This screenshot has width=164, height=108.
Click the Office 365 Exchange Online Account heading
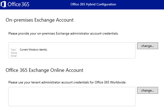click(x=44, y=70)
